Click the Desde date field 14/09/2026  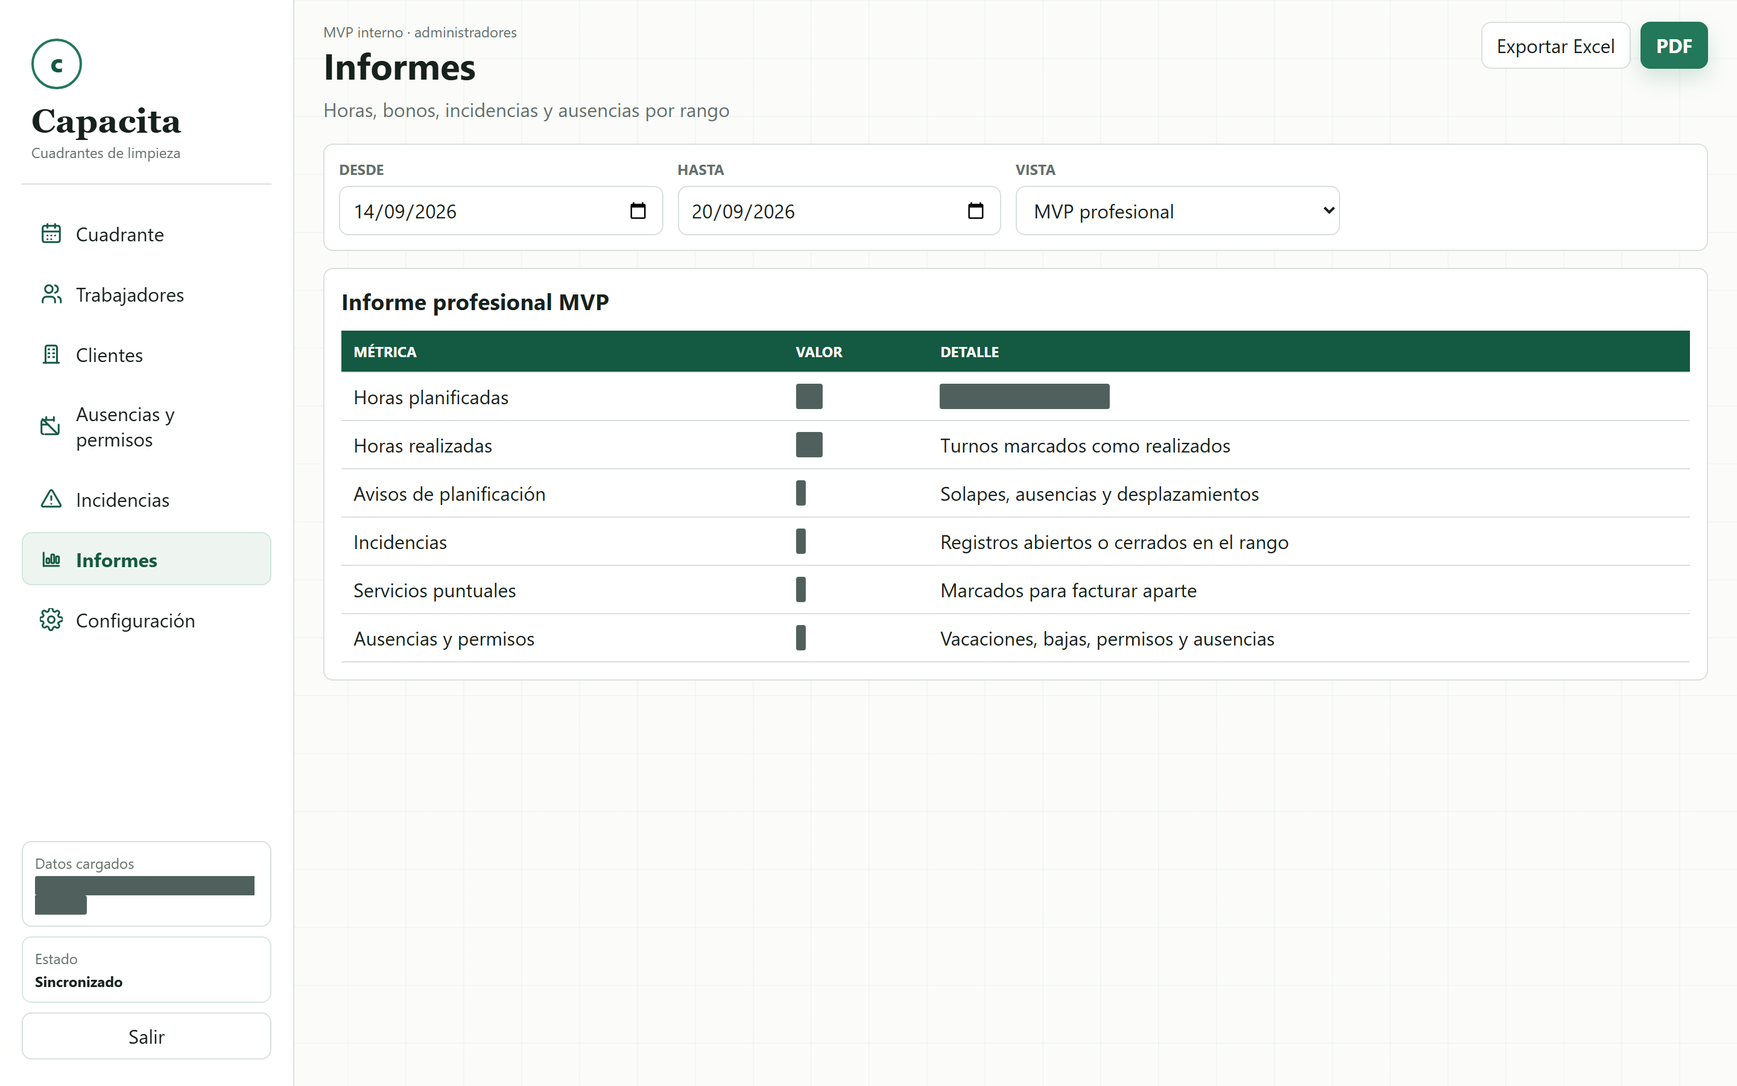click(501, 211)
